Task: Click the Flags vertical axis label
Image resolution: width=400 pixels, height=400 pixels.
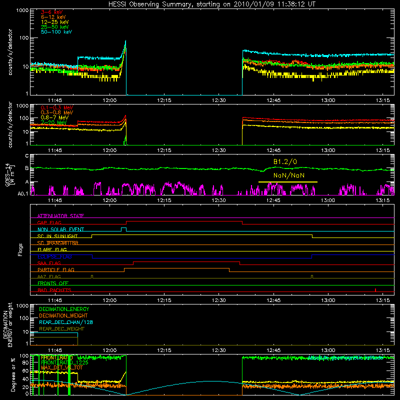Action: pos(20,249)
